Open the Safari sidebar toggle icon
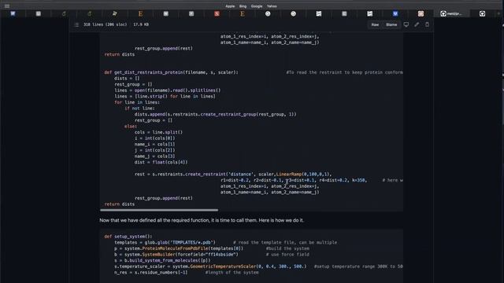Image resolution: width=504 pixels, height=283 pixels. tap(7, 6)
